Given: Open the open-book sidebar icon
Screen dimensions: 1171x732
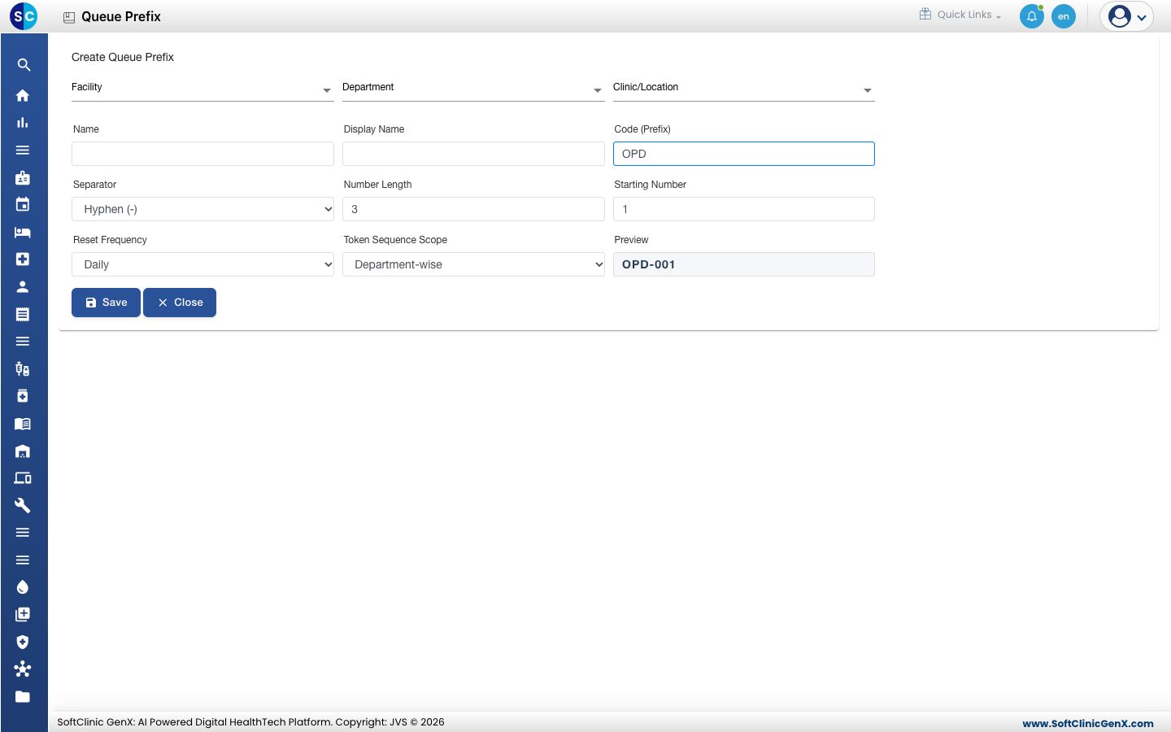Looking at the screenshot, I should [x=23, y=424].
